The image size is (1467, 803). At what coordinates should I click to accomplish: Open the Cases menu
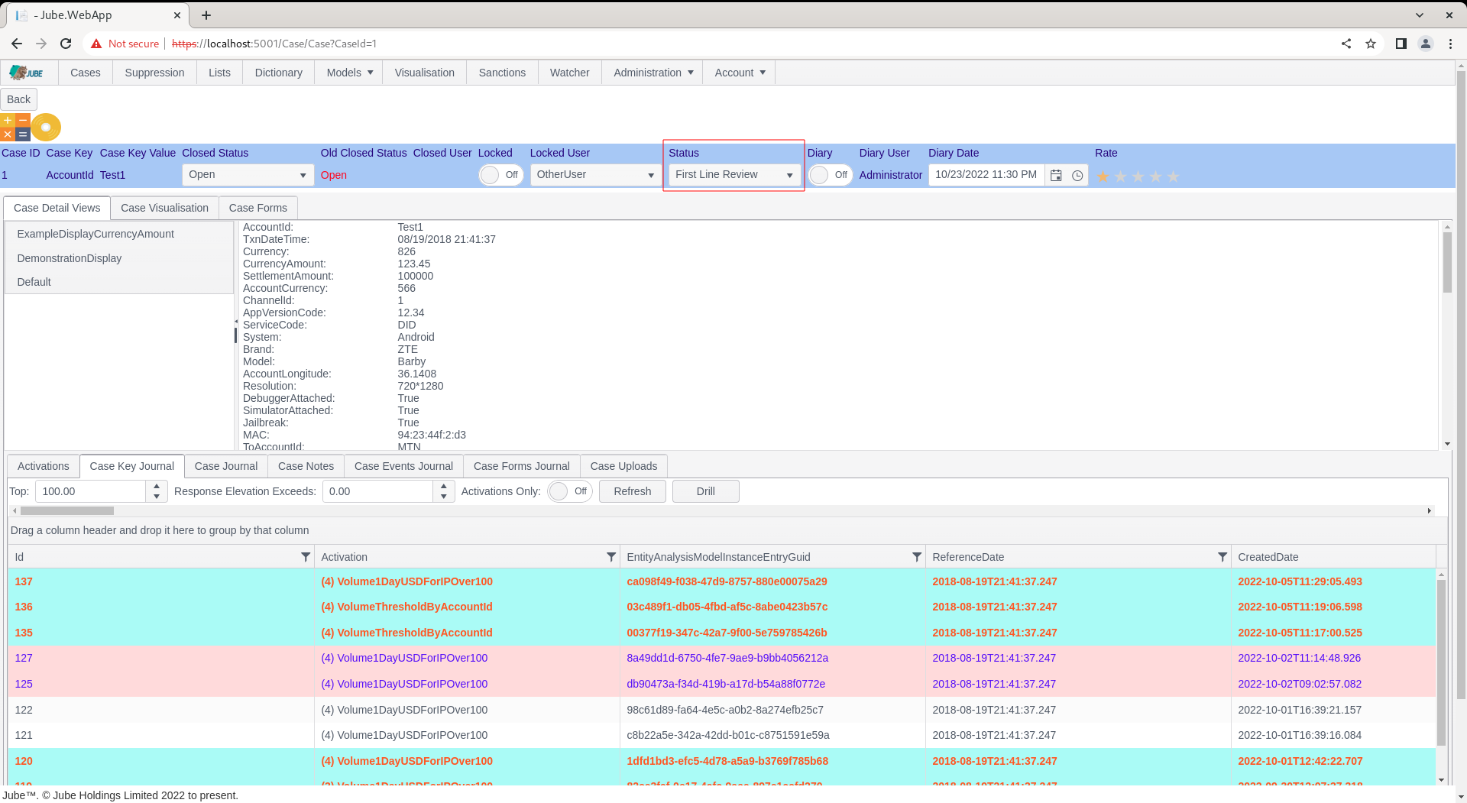point(86,73)
